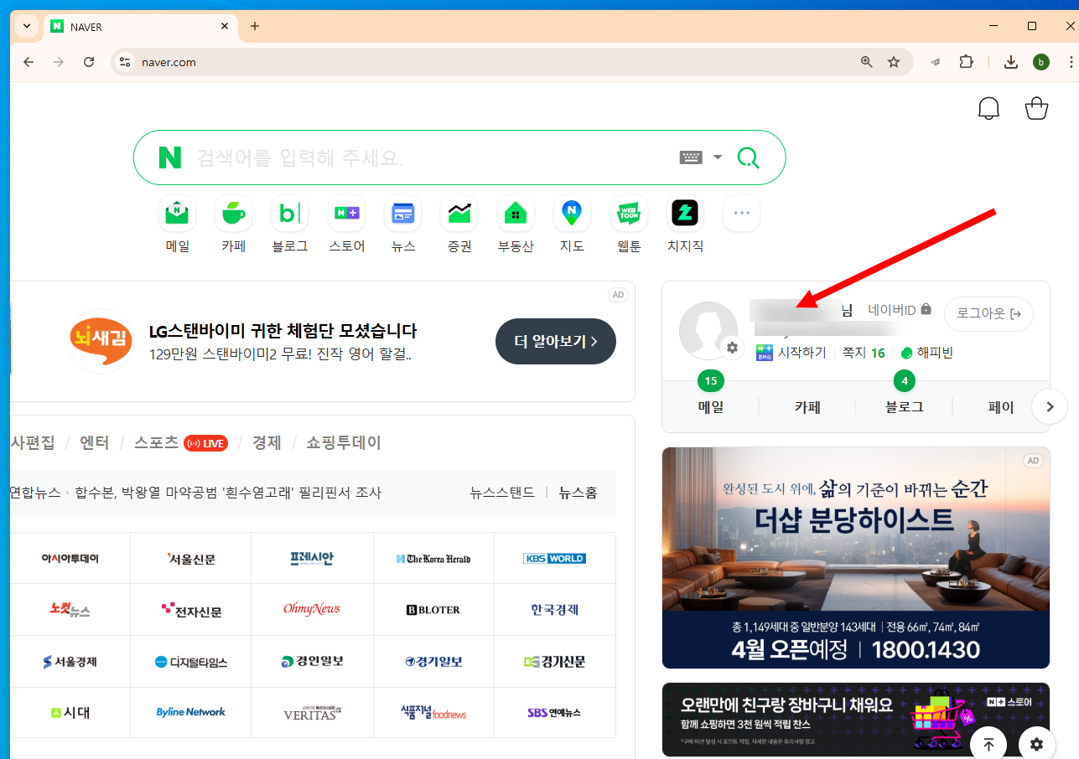Open the 디지털타임스 press logo
The image size is (1079, 759).
191,662
